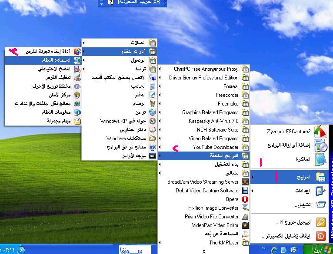Open the Startup (بدء التشغيل) folder
The height and width of the screenshot is (254, 333).
pos(203,165)
